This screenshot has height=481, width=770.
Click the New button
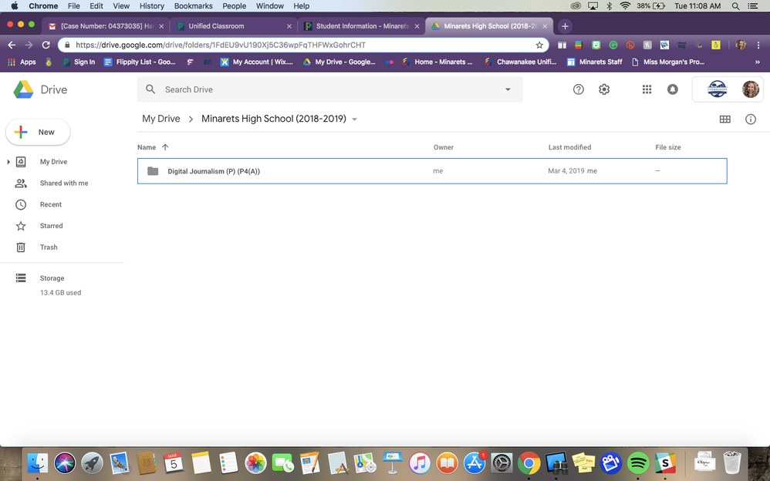tap(38, 132)
